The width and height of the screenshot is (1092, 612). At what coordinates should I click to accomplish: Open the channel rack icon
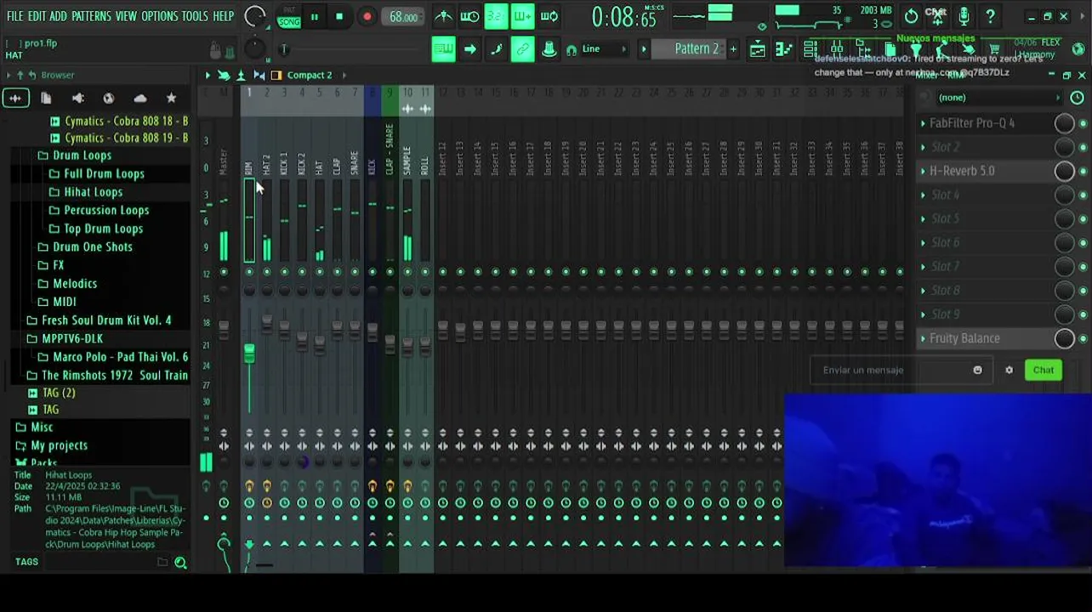point(810,49)
